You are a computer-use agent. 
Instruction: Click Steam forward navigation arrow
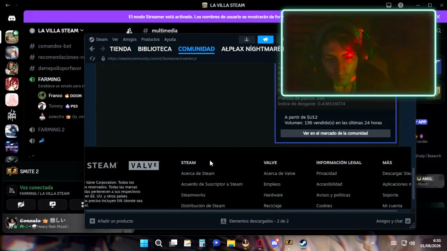(102, 49)
